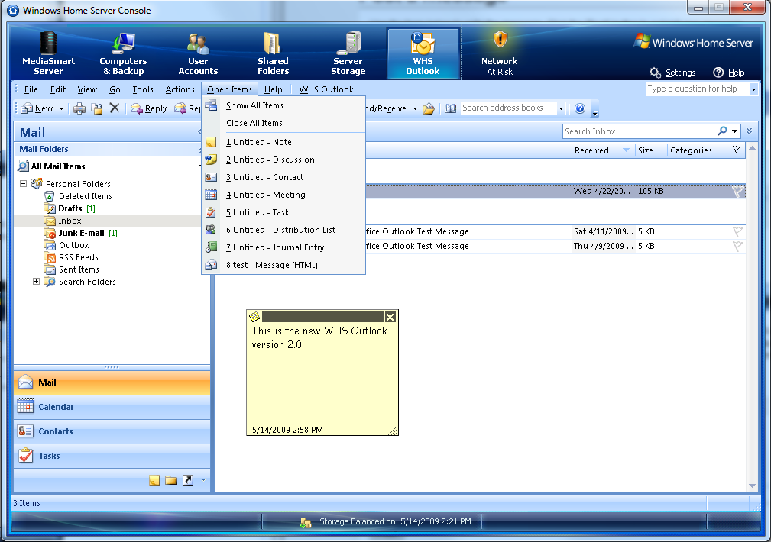771x542 pixels.
Task: Open navigation pane configure buttons arrow
Action: click(x=203, y=480)
